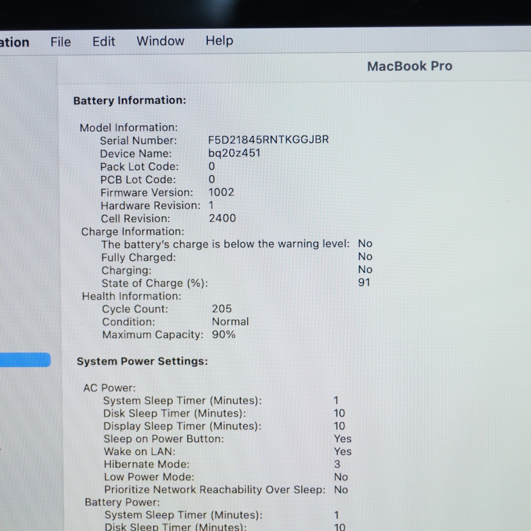
Task: Click the "AC Power:" label
Action: coord(109,388)
